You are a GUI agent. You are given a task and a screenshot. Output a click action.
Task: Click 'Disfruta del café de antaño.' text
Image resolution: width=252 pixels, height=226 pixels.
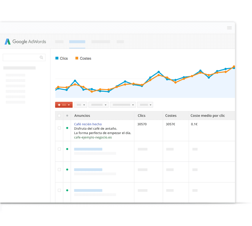point(95,129)
